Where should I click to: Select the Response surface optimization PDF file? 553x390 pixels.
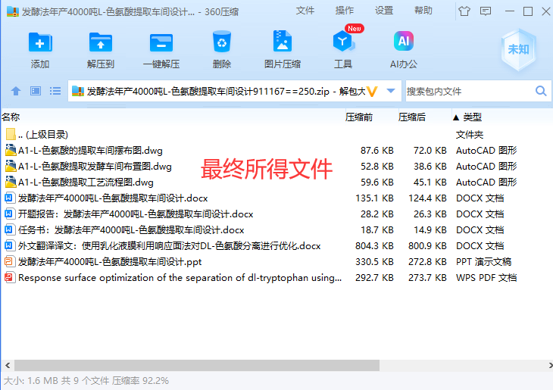click(180, 277)
